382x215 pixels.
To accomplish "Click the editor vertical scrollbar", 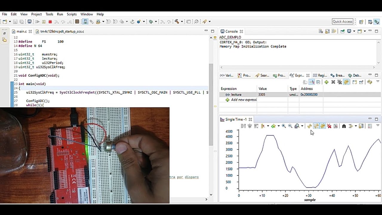I will (211, 105).
